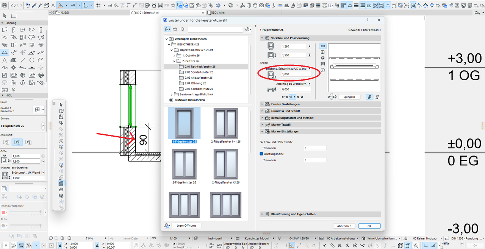
Task: Click the syringe inject parameters icon
Action: coord(41,5)
